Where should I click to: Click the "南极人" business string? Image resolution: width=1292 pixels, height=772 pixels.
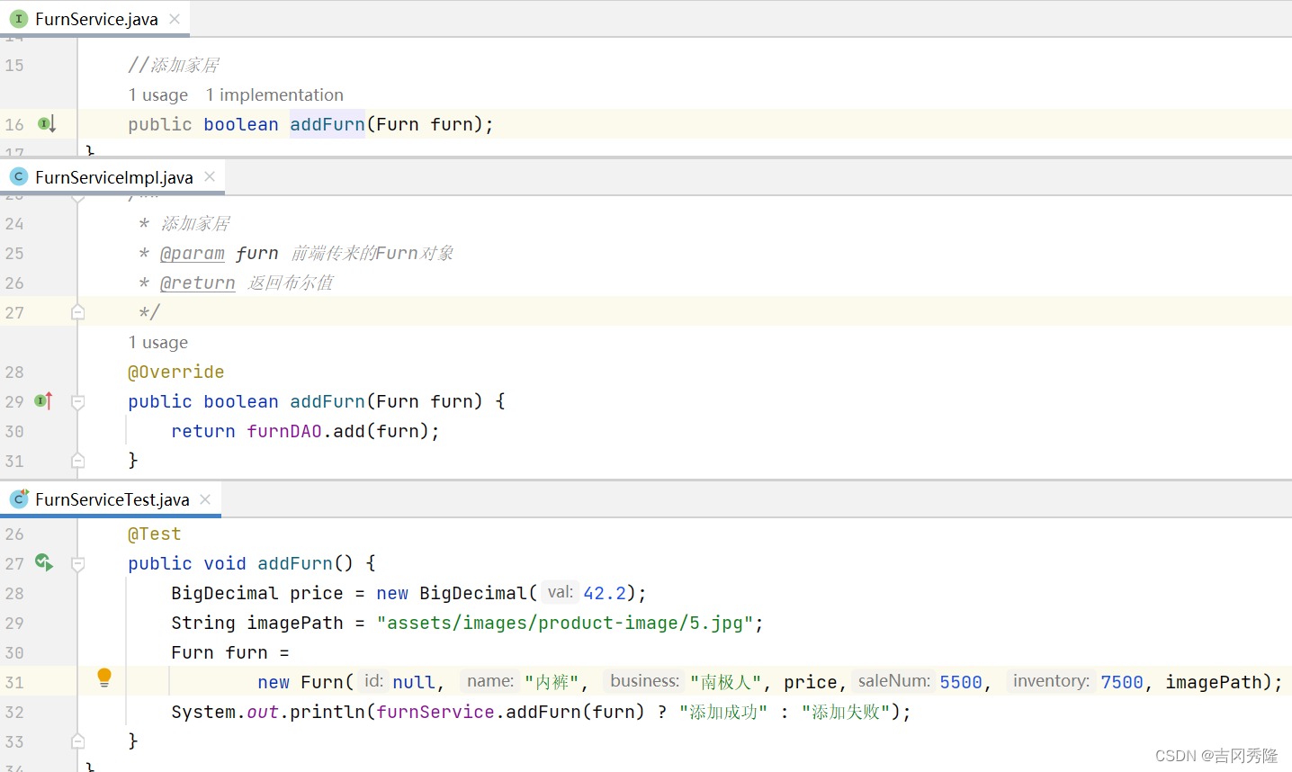pyautogui.click(x=726, y=682)
